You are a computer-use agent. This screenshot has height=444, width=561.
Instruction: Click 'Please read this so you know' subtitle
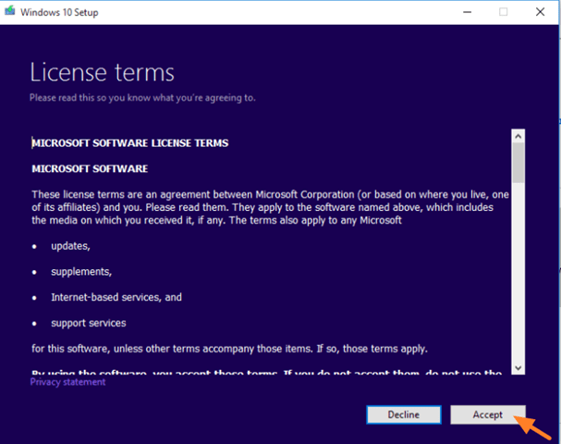(142, 98)
